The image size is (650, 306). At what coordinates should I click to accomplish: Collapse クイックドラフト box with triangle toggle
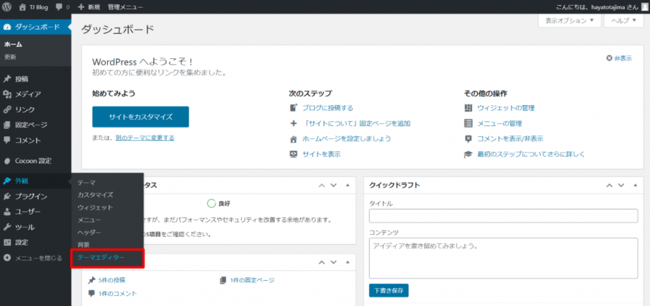635,185
